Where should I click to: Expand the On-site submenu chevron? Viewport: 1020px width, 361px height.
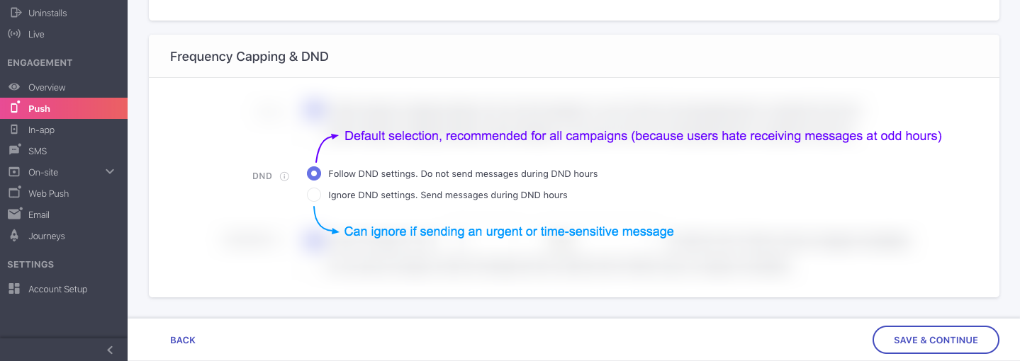(x=110, y=171)
